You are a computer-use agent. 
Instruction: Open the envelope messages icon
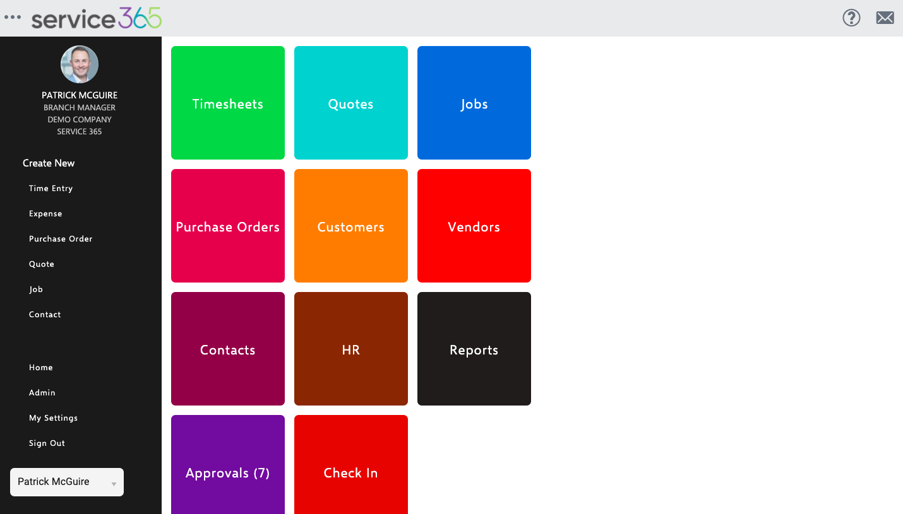point(885,18)
